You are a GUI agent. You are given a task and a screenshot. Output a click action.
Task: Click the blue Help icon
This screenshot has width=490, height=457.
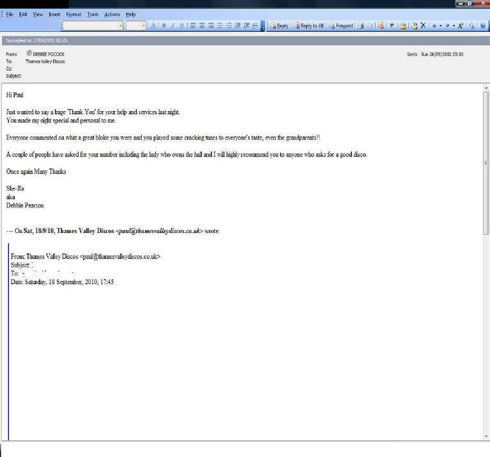click(x=483, y=26)
